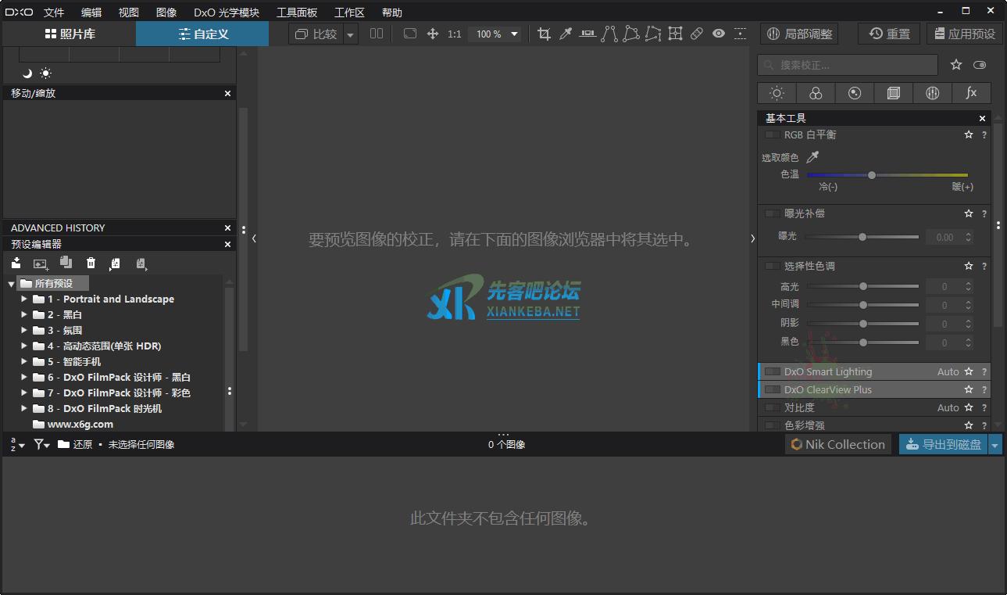Switch on DxO ClearView Plus
Image resolution: width=1007 pixels, height=595 pixels.
pyautogui.click(x=772, y=389)
